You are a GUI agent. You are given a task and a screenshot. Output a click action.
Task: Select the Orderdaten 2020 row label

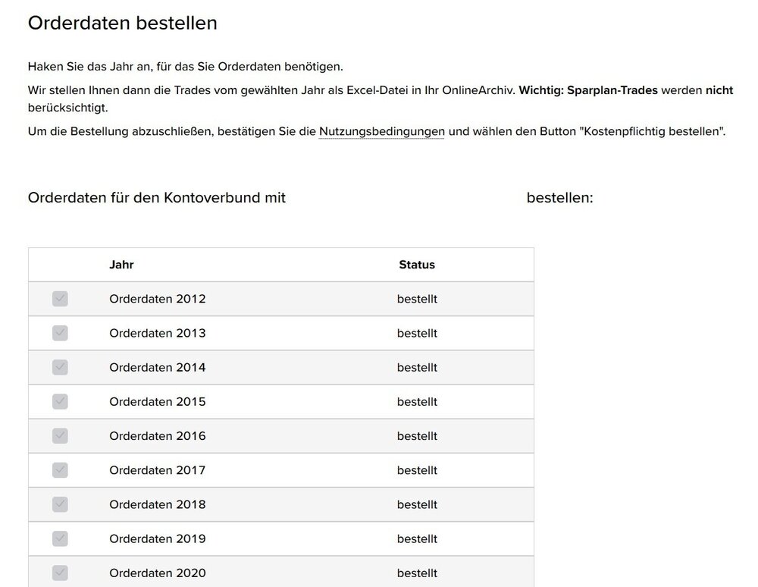157,573
